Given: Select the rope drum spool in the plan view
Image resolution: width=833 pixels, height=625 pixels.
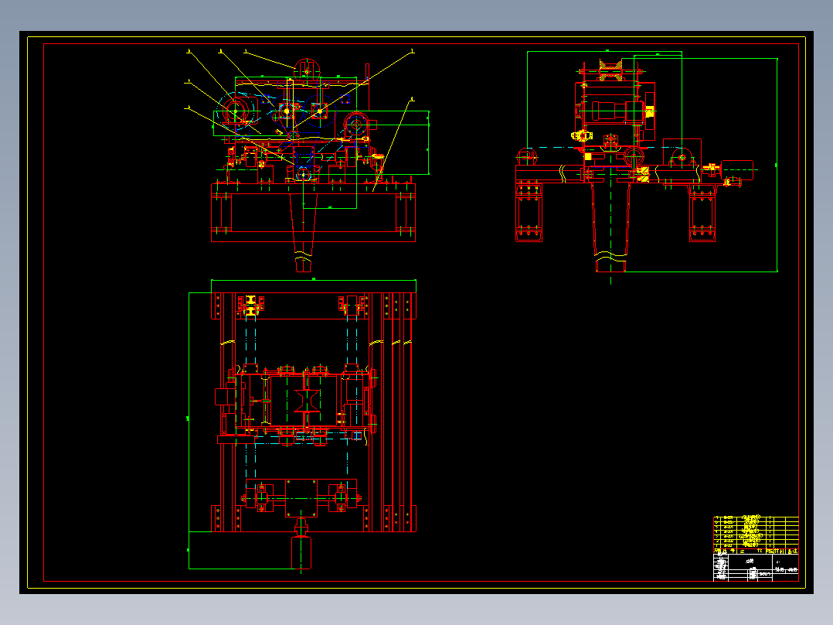Looking at the screenshot, I should (307, 401).
